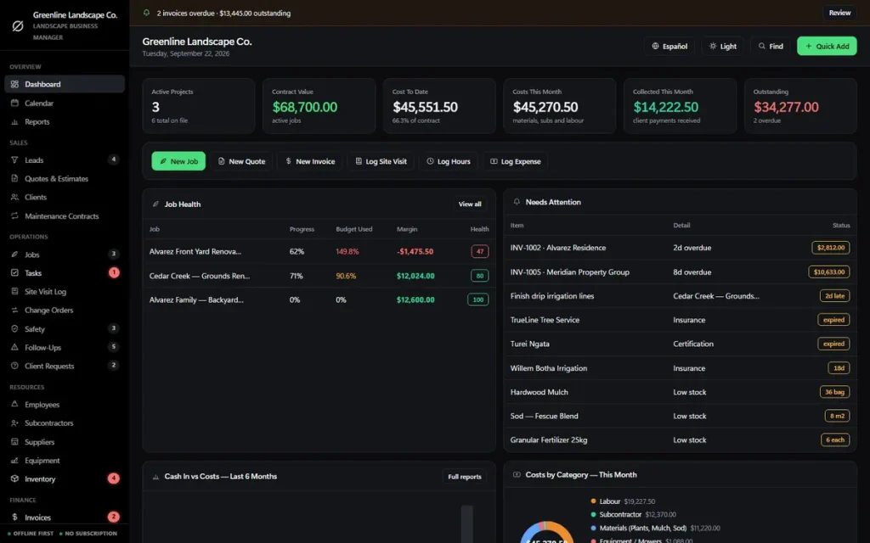Click the Calendar sidebar icon
The image size is (870, 543).
(15, 103)
